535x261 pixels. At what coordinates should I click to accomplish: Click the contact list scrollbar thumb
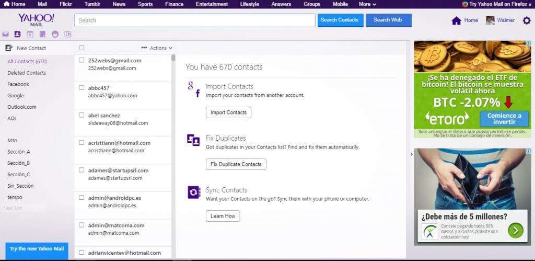[173, 58]
